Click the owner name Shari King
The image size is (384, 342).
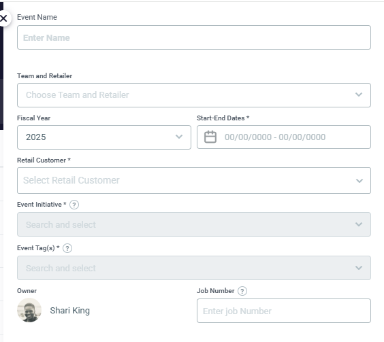pos(70,311)
